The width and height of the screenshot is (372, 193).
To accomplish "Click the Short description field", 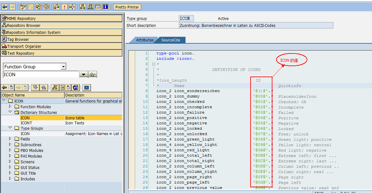I will point(256,25).
